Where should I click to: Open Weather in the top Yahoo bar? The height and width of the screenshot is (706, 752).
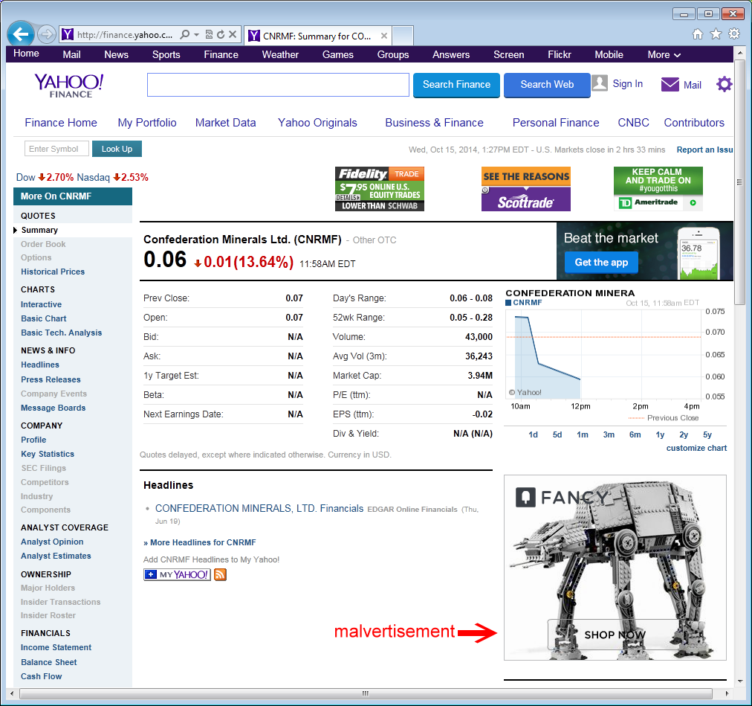click(x=280, y=55)
